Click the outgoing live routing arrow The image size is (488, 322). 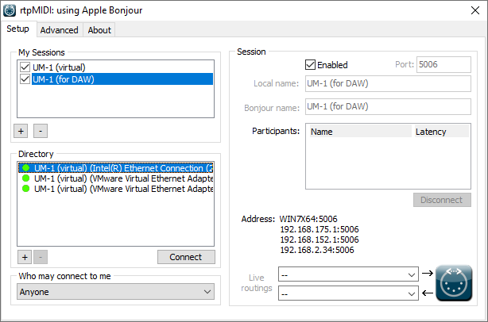428,274
